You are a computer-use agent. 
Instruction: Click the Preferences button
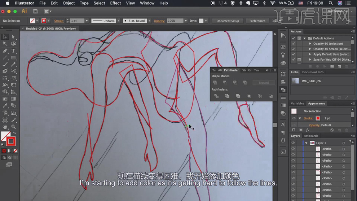click(257, 21)
